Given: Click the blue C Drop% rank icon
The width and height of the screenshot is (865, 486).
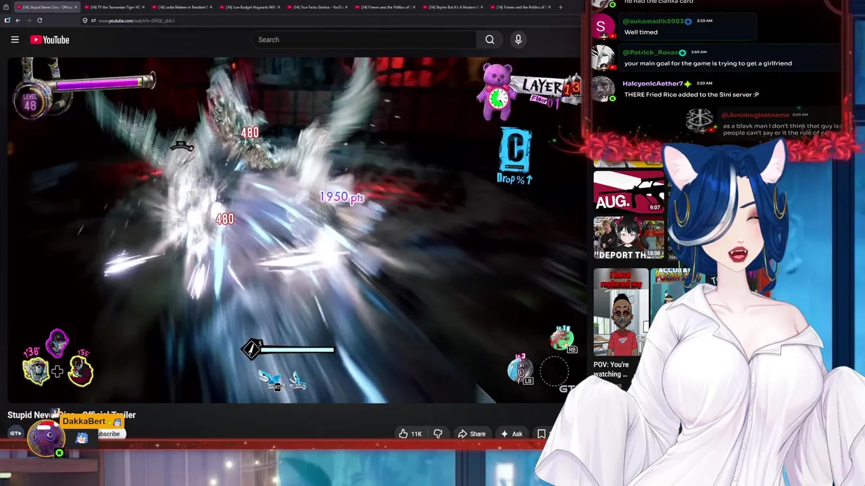Looking at the screenshot, I should 515,156.
